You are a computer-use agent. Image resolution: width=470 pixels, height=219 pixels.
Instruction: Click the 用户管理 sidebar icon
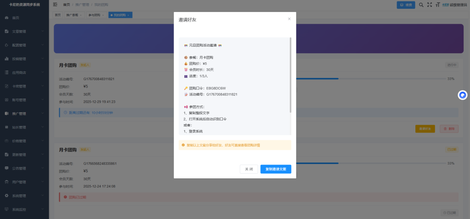click(x=6, y=182)
